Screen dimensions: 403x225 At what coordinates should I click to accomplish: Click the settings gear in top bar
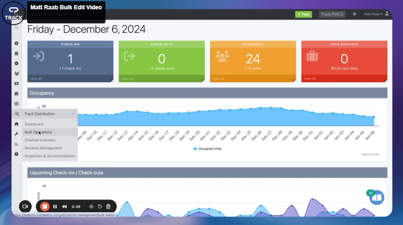point(355,14)
